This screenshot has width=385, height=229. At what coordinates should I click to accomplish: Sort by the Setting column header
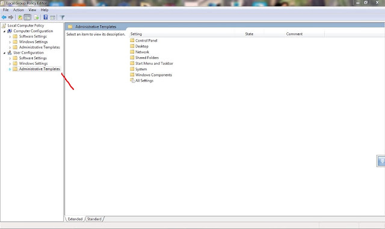point(182,34)
